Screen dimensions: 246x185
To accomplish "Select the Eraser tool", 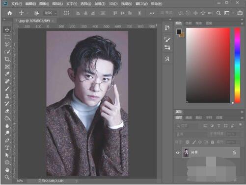I will [x=7, y=111].
